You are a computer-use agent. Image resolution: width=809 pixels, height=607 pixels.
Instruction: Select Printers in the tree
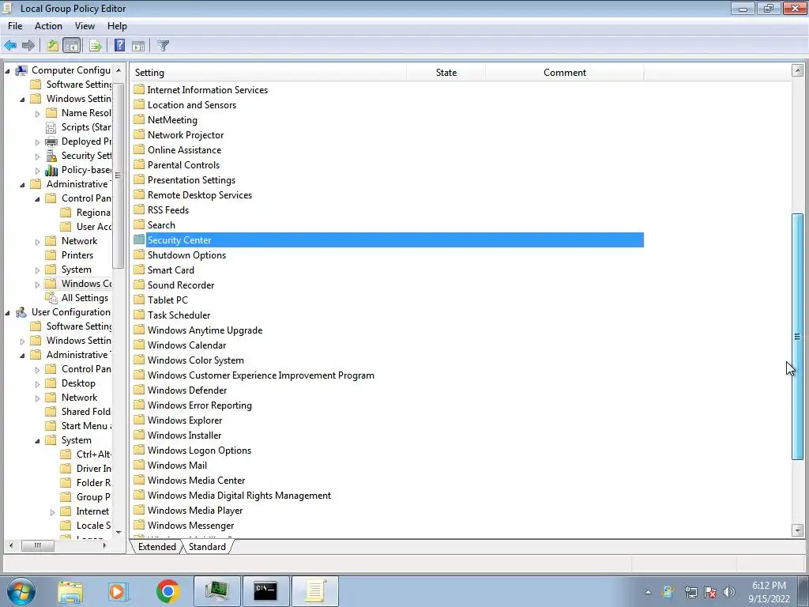point(77,255)
